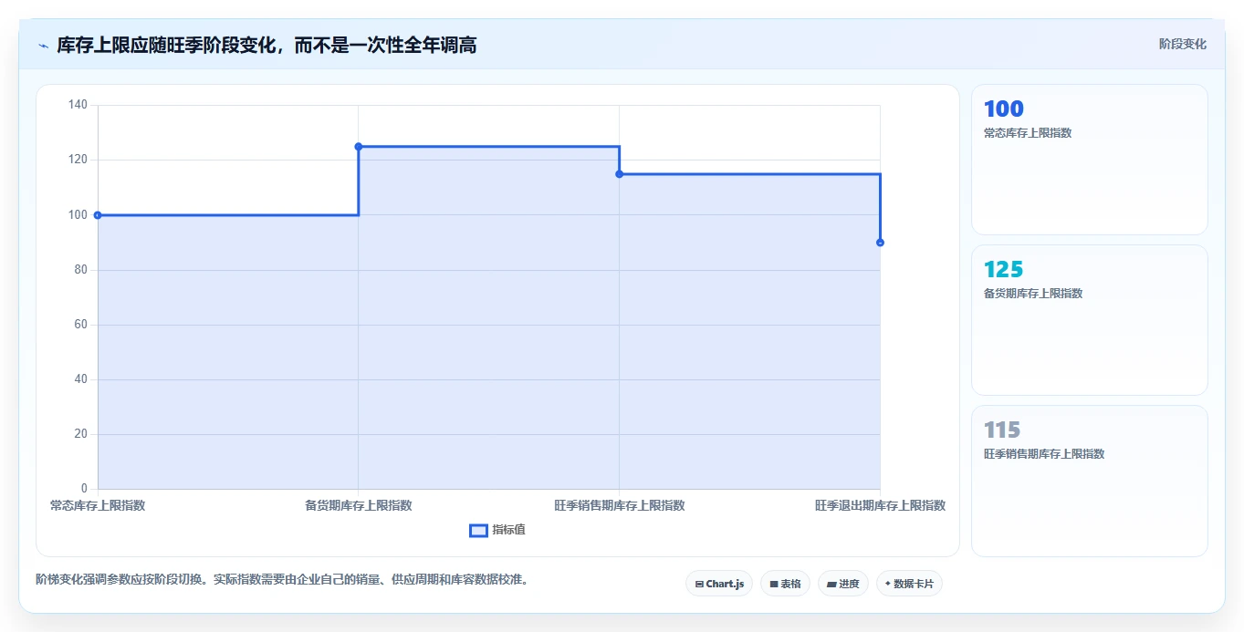
Task: Open the 125 备货期库存上限指数 card
Action: (1090, 320)
